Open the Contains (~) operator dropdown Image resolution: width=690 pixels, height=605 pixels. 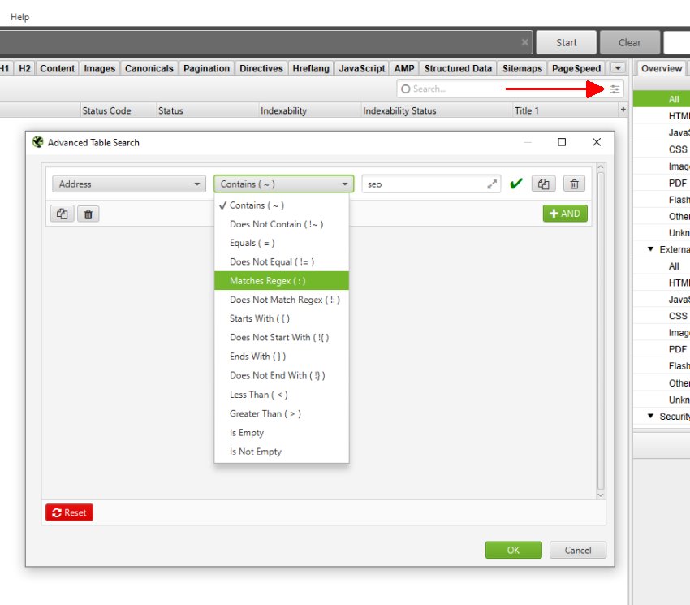[x=283, y=184]
